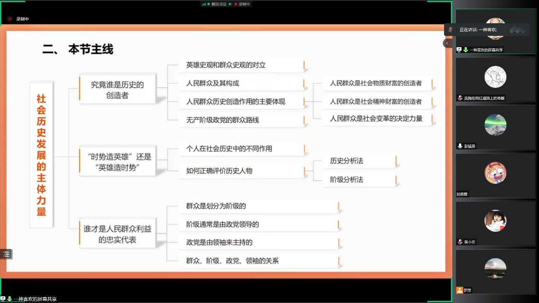Click the network signal bars icon

pyautogui.click(x=204, y=4)
